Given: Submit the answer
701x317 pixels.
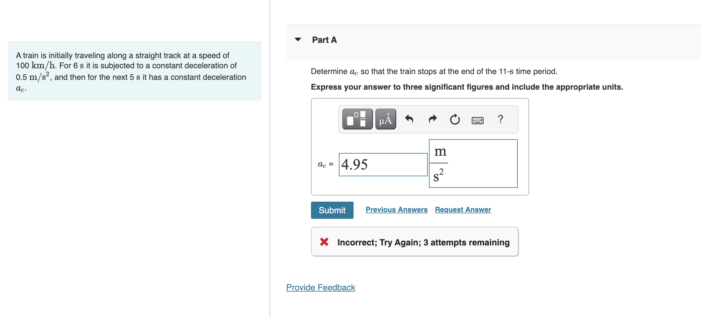Looking at the screenshot, I should tap(332, 210).
